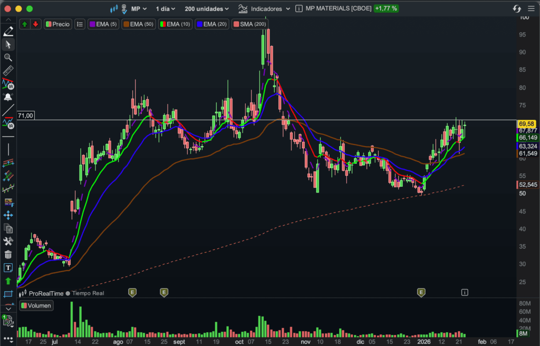Screen dimensions: 540x346
Task: Choose the text annotation tool
Action: tap(8, 268)
